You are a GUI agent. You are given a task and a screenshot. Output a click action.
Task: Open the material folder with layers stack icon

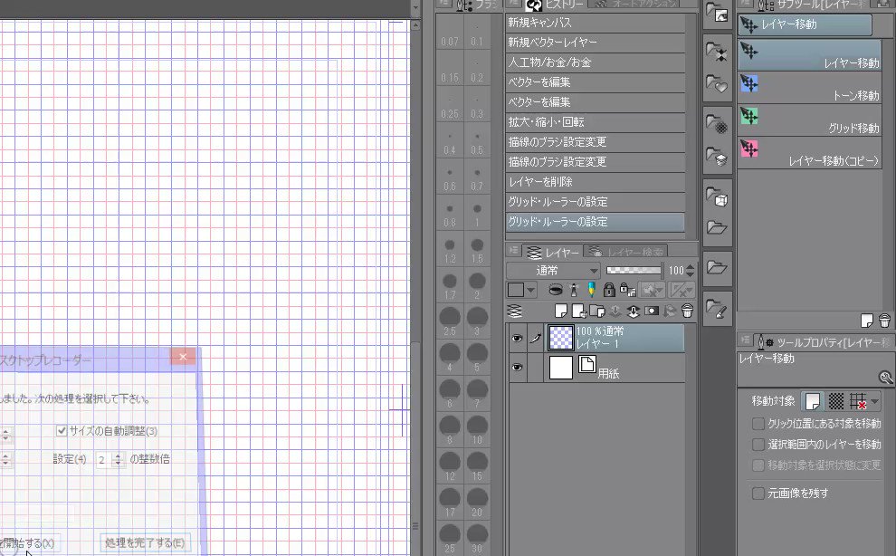717,156
